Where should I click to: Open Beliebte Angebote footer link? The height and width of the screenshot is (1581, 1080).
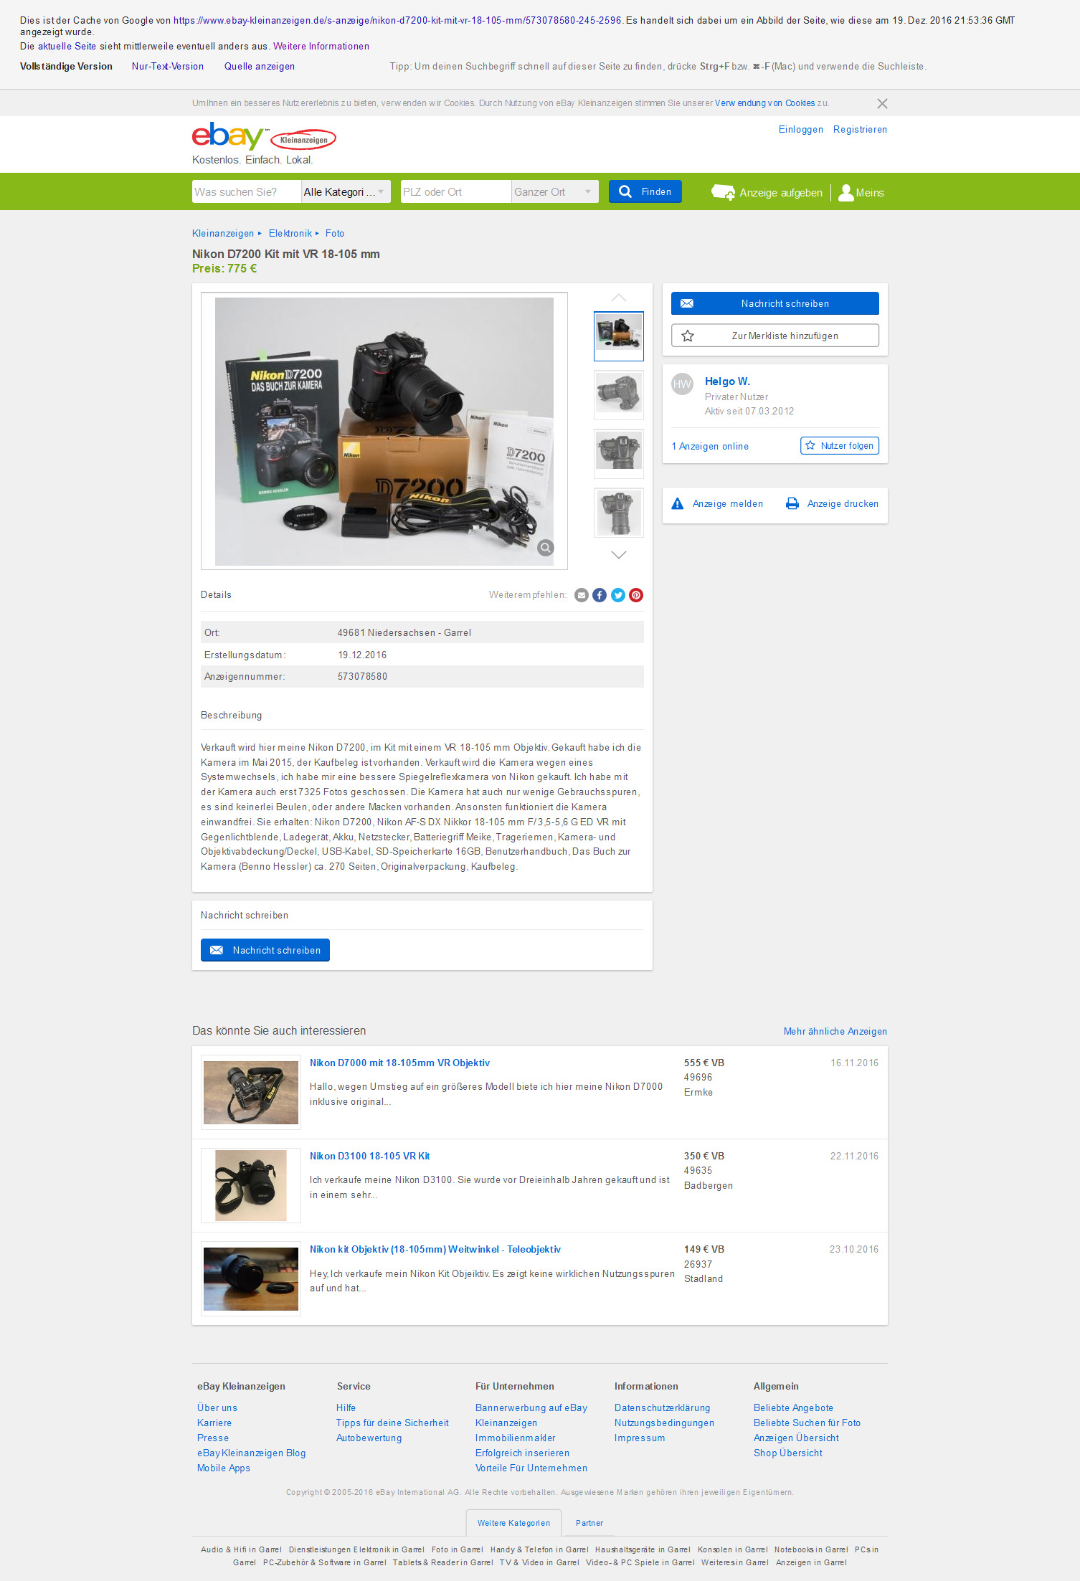point(793,1407)
